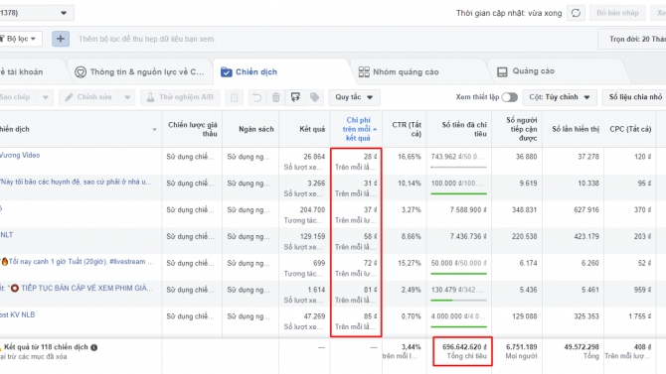Click the 1.755 CPC cell
This screenshot has height=374, width=666.
point(640,316)
